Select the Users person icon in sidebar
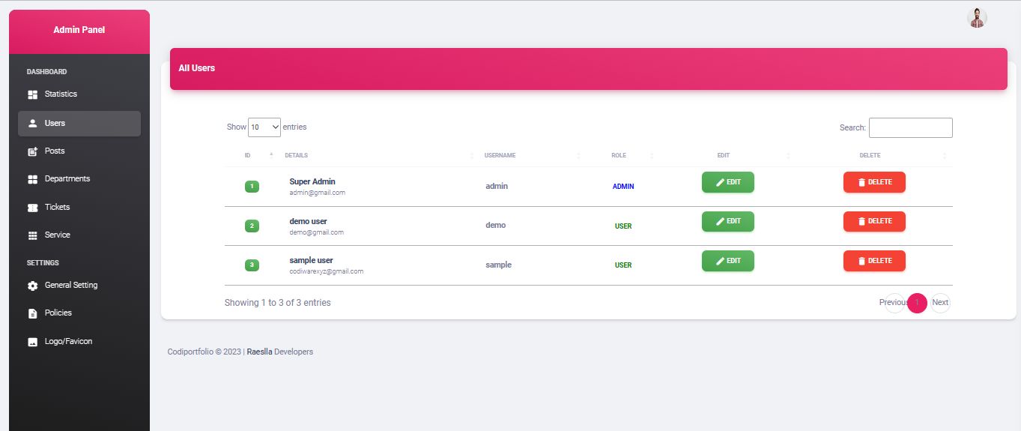 (32, 124)
